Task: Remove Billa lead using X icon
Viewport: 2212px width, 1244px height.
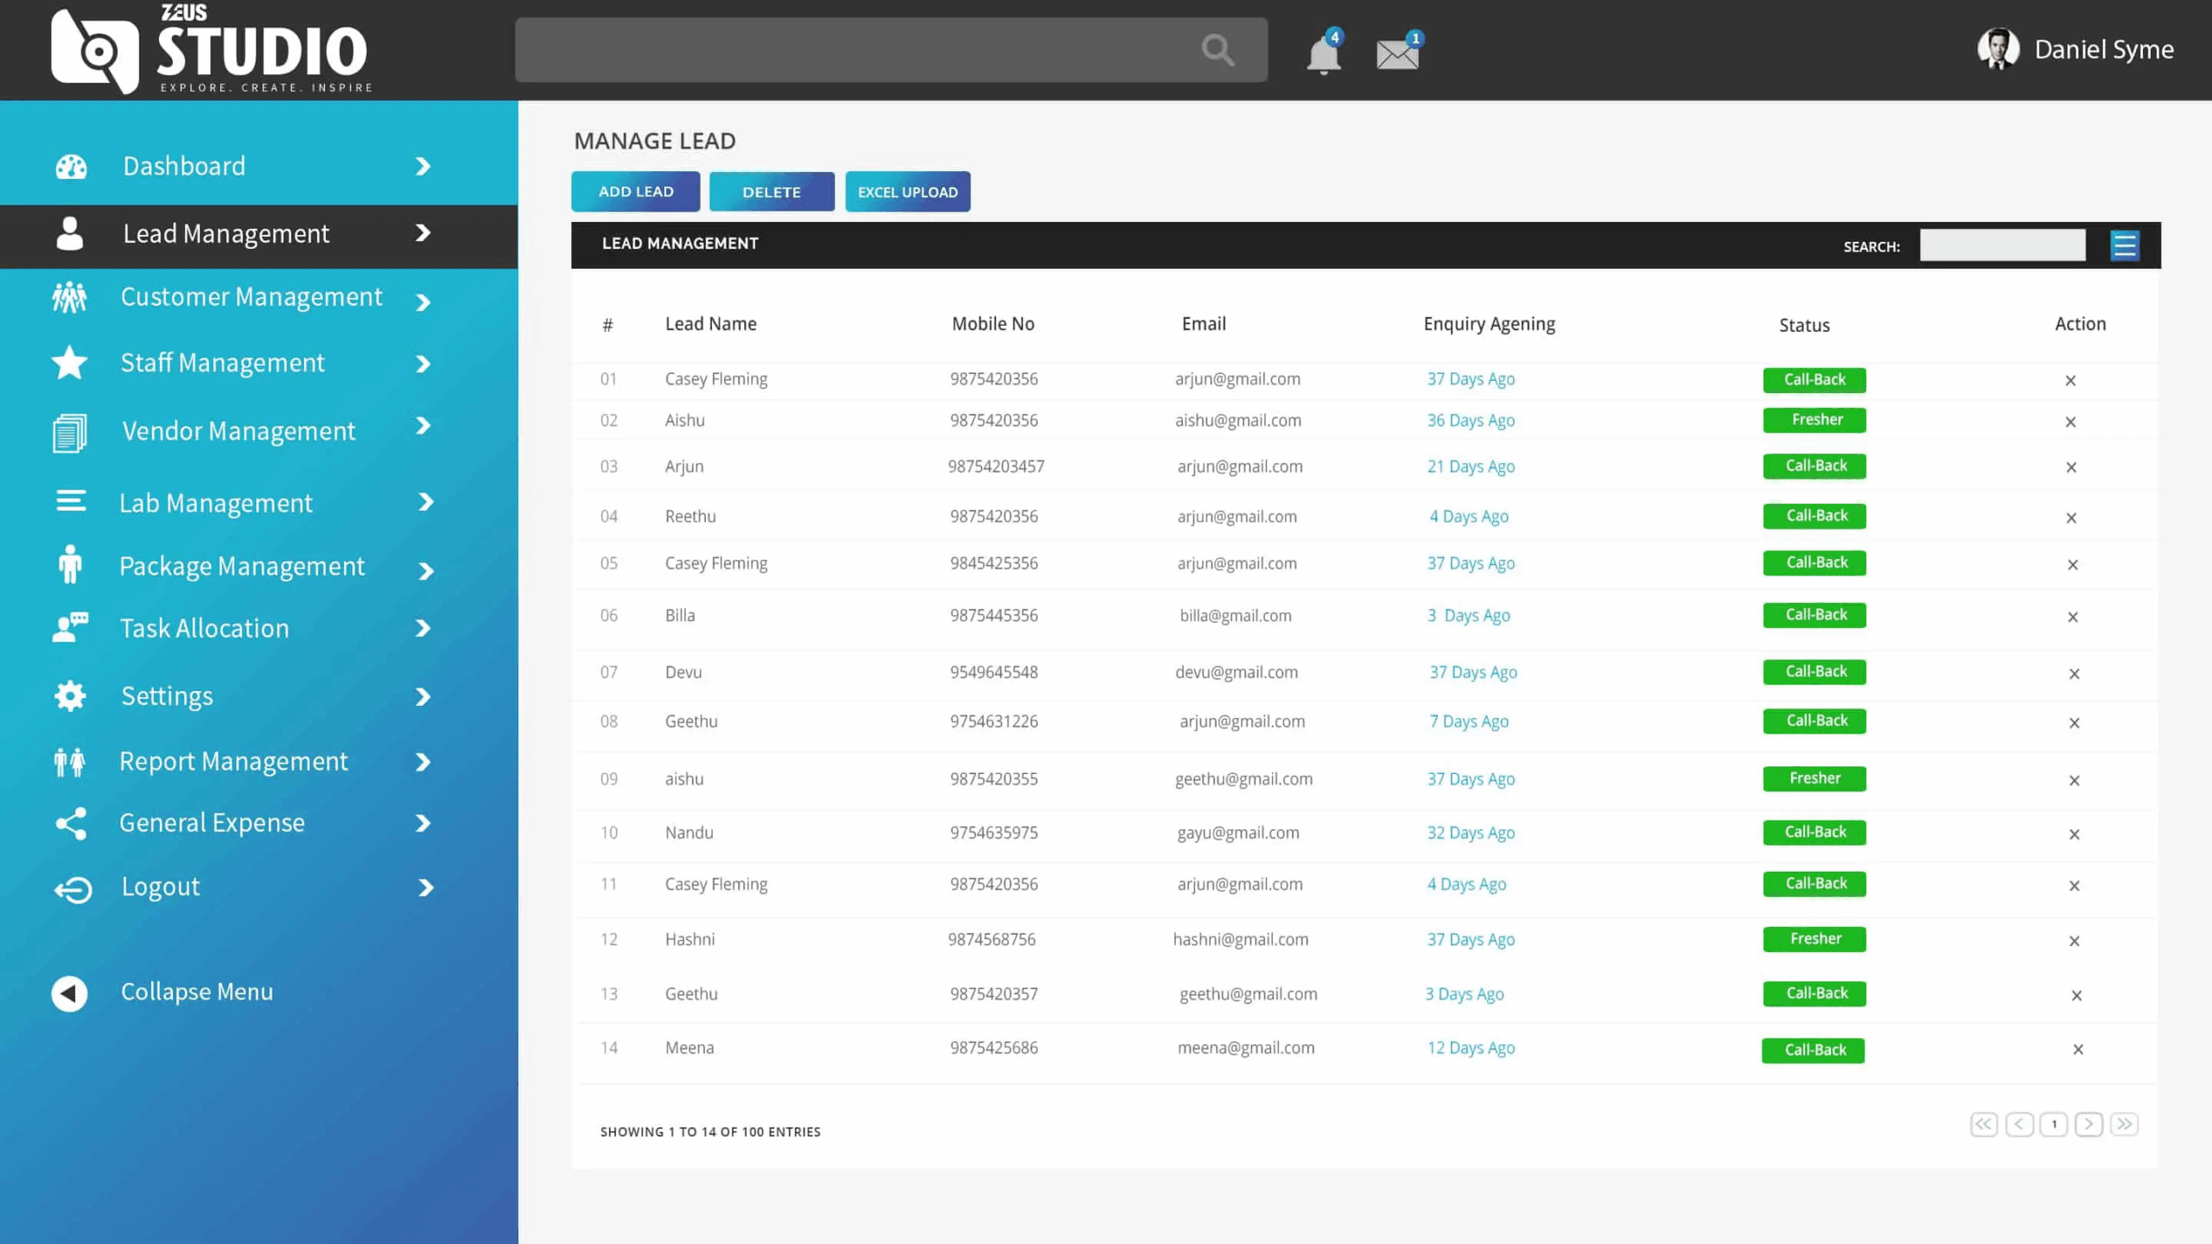Action: 2073,618
